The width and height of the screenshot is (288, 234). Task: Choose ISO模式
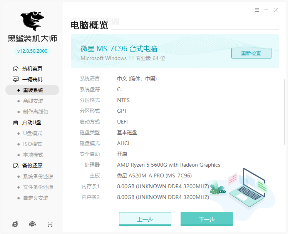click(x=32, y=144)
